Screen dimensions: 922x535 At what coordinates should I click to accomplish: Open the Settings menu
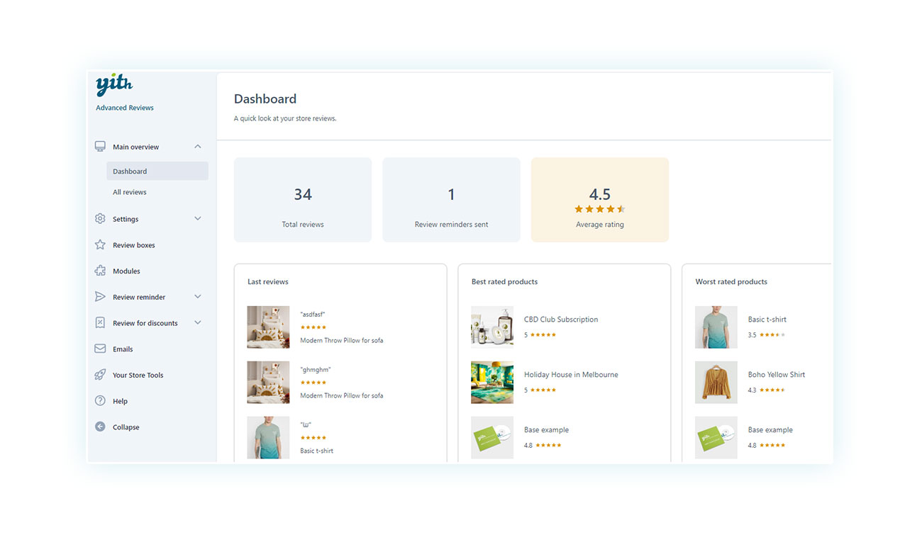click(126, 220)
